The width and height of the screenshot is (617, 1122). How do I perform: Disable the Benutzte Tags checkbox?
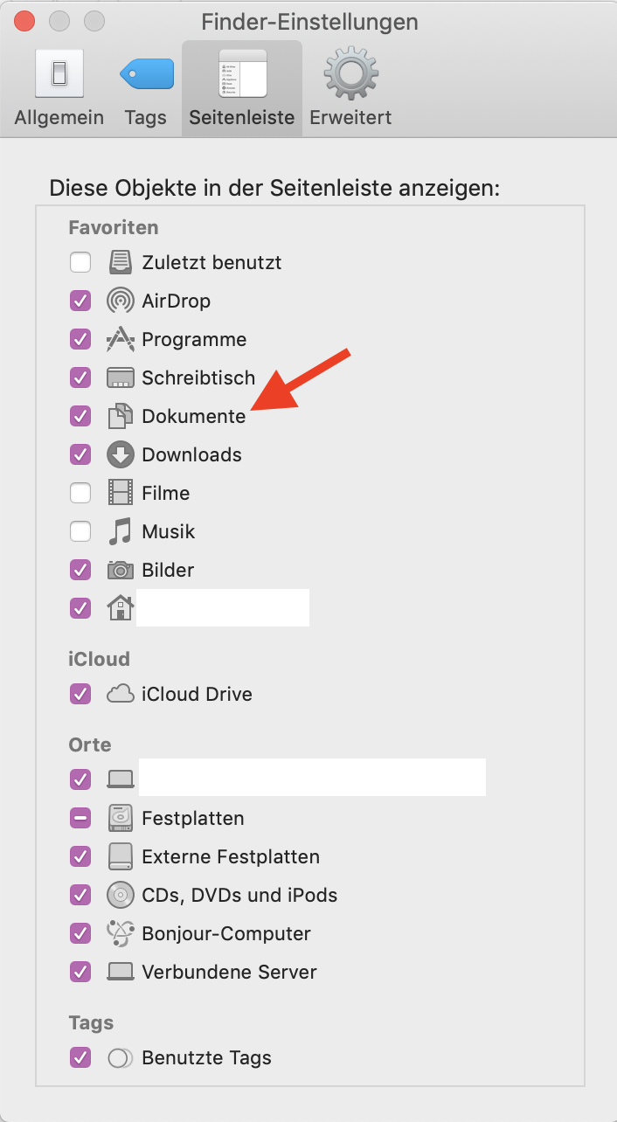[80, 1057]
